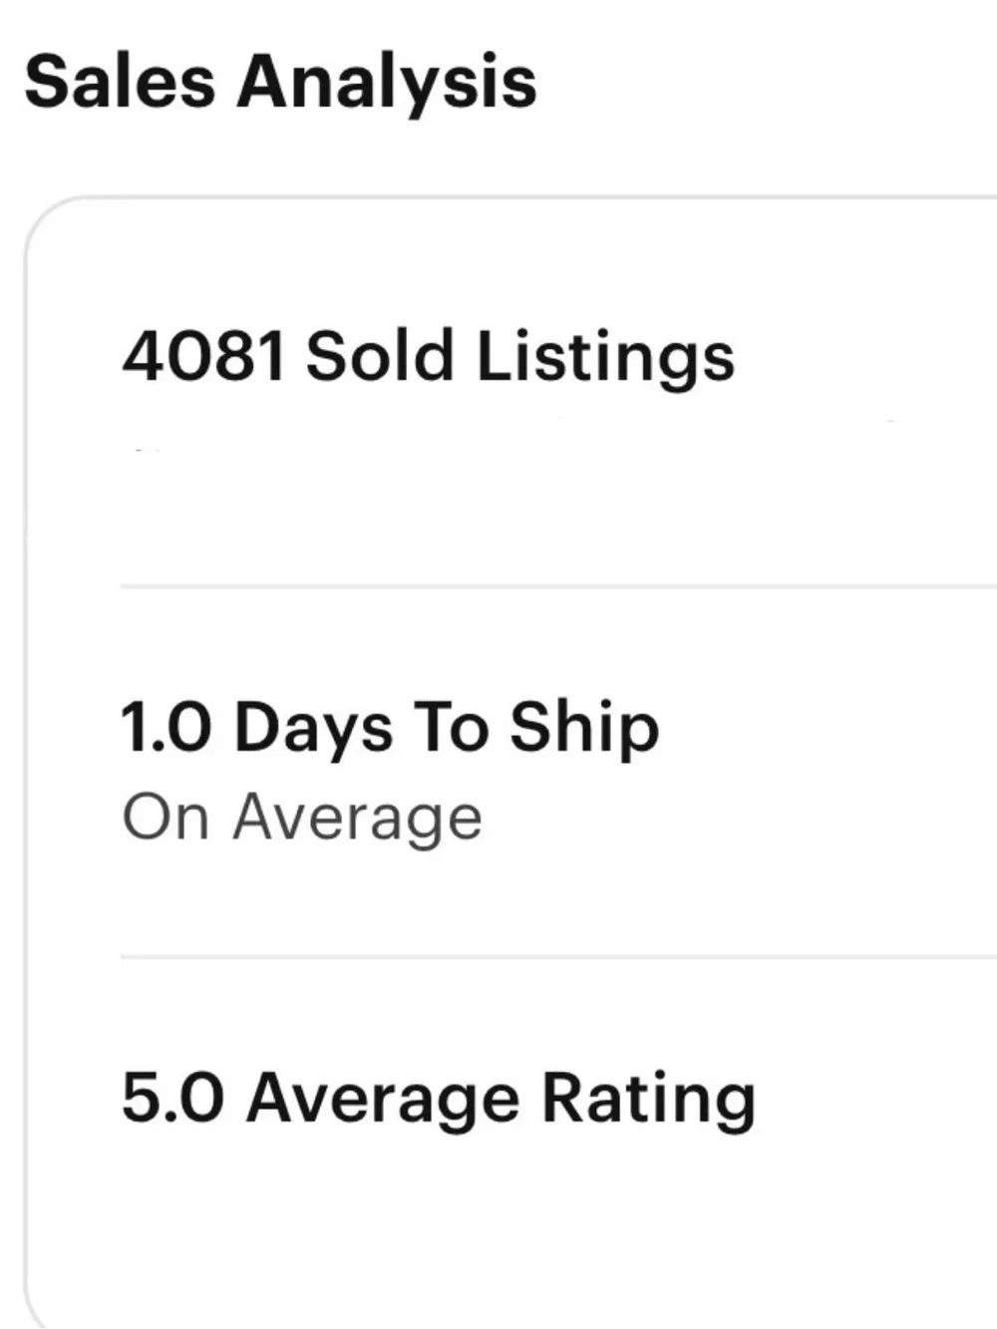Click the word Rating
The height and width of the screenshot is (1329, 997).
(x=648, y=1100)
